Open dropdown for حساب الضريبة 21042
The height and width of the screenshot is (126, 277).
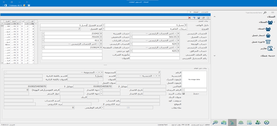pos(43,34)
